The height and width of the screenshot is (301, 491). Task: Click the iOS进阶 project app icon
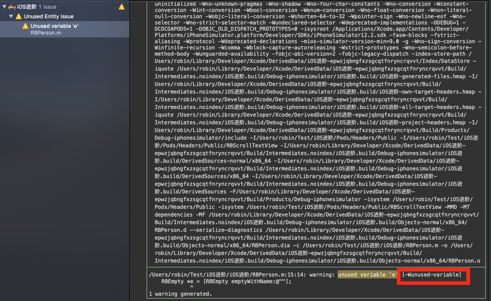click(x=12, y=7)
